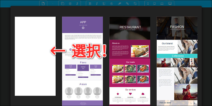The width and height of the screenshot is (212, 106).
Task: Select the RESTAURANT template
Action: (130, 61)
